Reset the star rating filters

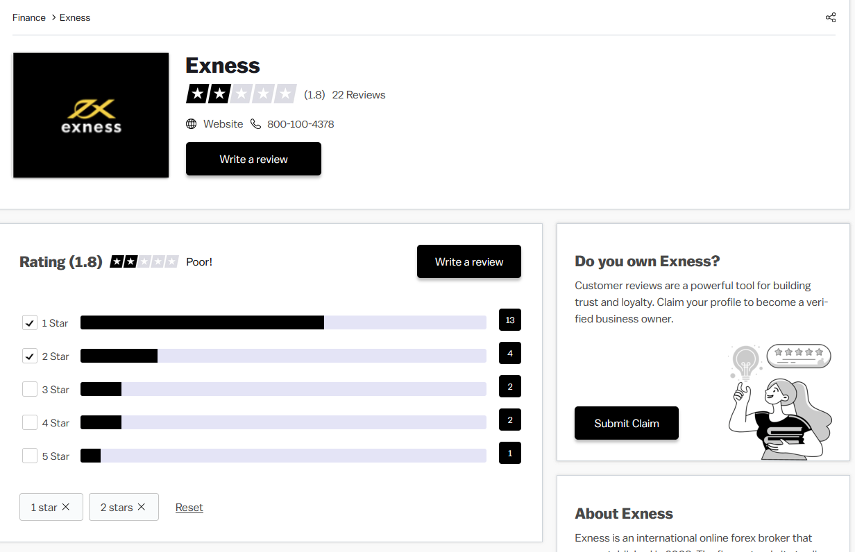(189, 508)
